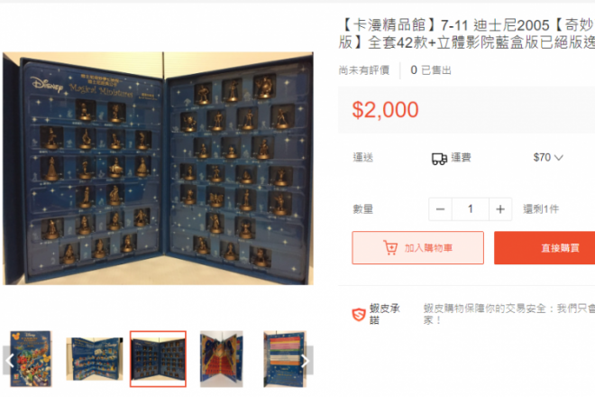
Task: Decrease quantity with minus button
Action: click(440, 209)
